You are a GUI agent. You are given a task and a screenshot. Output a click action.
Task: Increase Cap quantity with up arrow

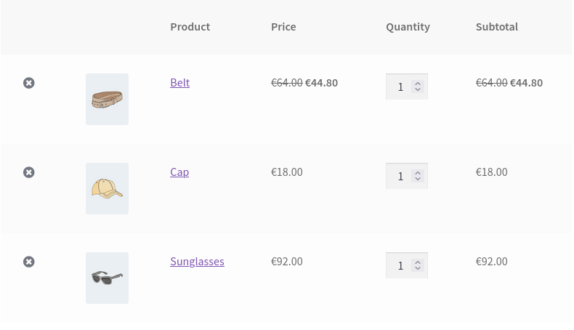pos(418,173)
